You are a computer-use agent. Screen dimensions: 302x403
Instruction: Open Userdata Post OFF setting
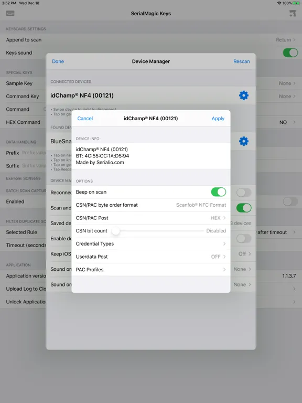[151, 257]
